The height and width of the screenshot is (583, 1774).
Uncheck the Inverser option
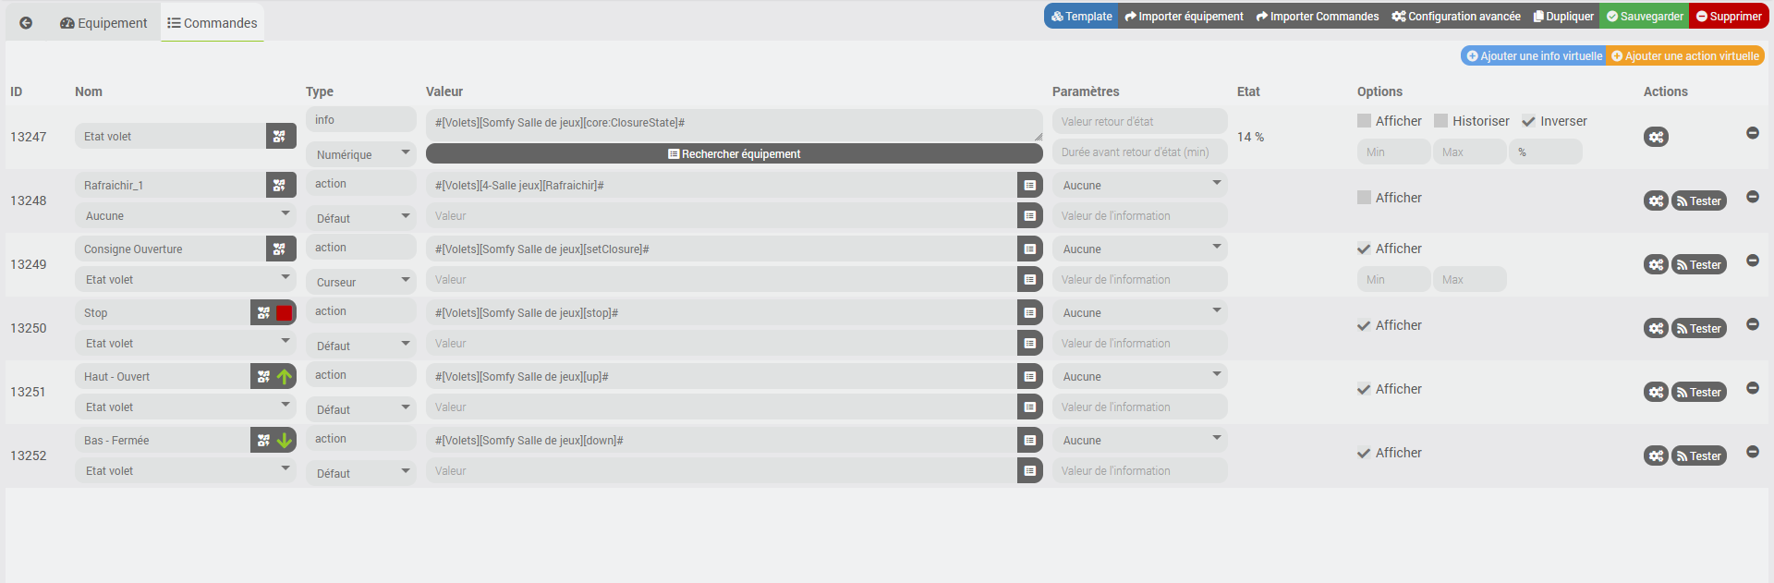(x=1529, y=121)
